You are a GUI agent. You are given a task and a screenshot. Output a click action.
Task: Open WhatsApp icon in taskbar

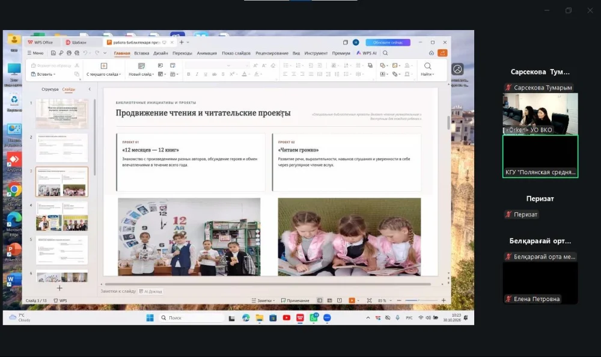click(314, 317)
